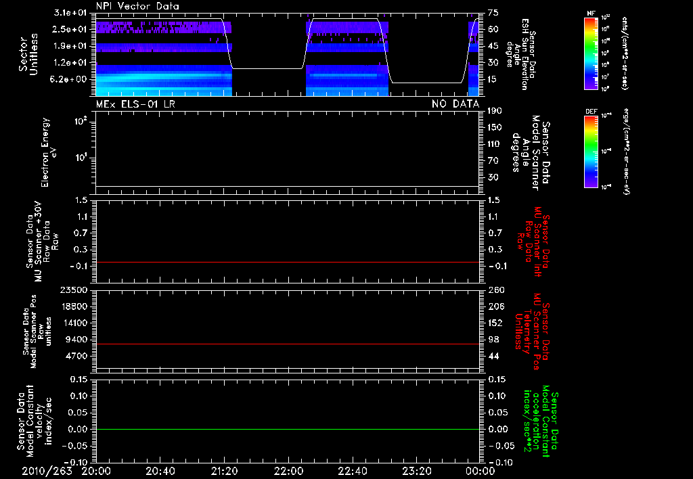Click the '75' sun elevation tick value
This screenshot has height=479, width=693.
click(x=493, y=13)
